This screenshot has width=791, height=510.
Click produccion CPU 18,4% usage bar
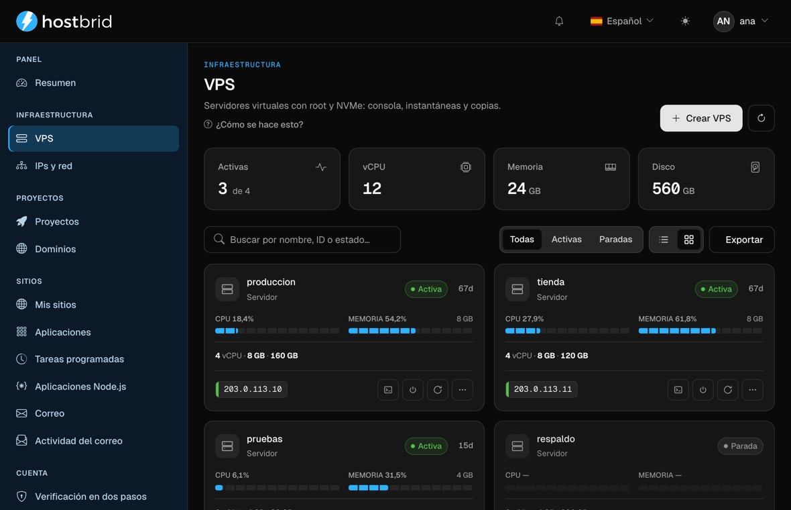point(277,331)
